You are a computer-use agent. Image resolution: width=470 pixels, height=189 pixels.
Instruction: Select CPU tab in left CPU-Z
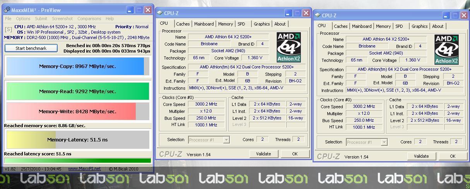(x=164, y=23)
